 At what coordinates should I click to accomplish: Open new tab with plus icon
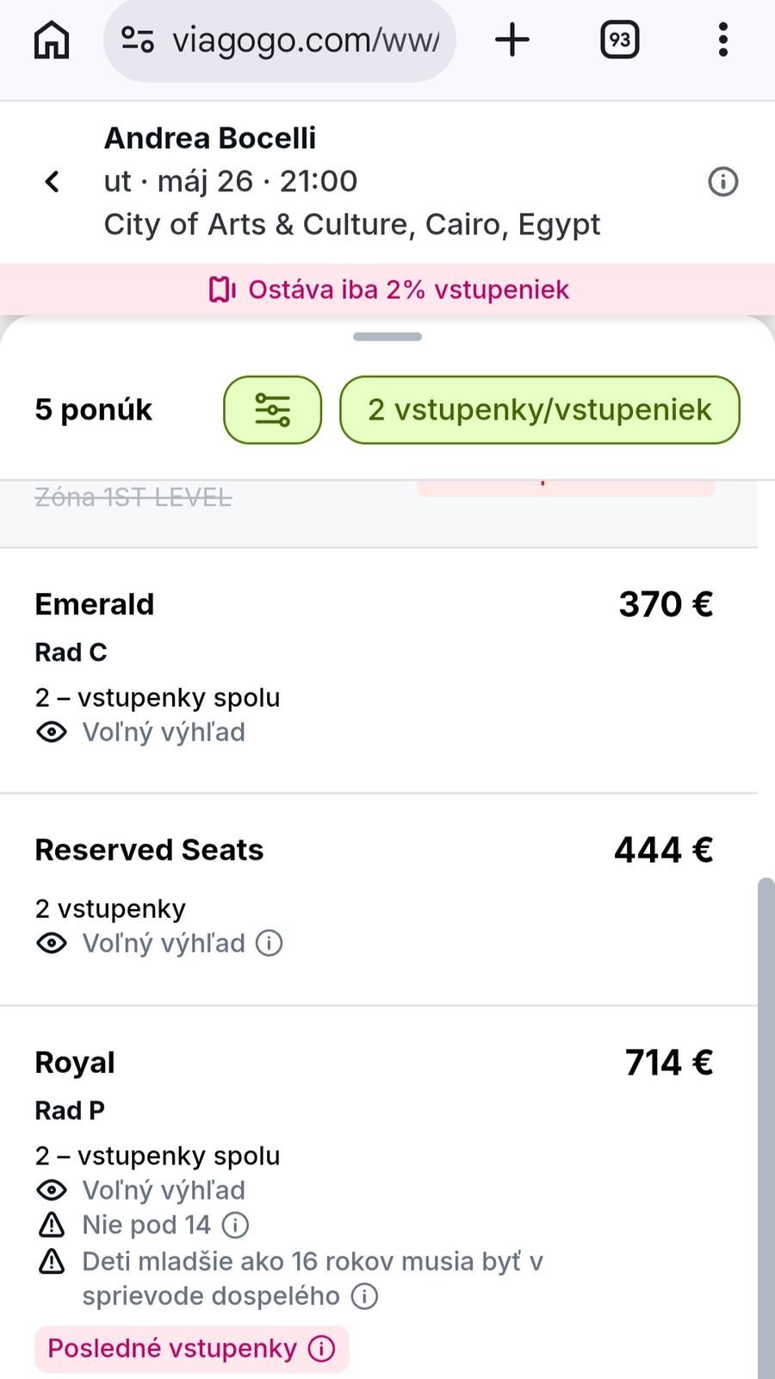(512, 40)
